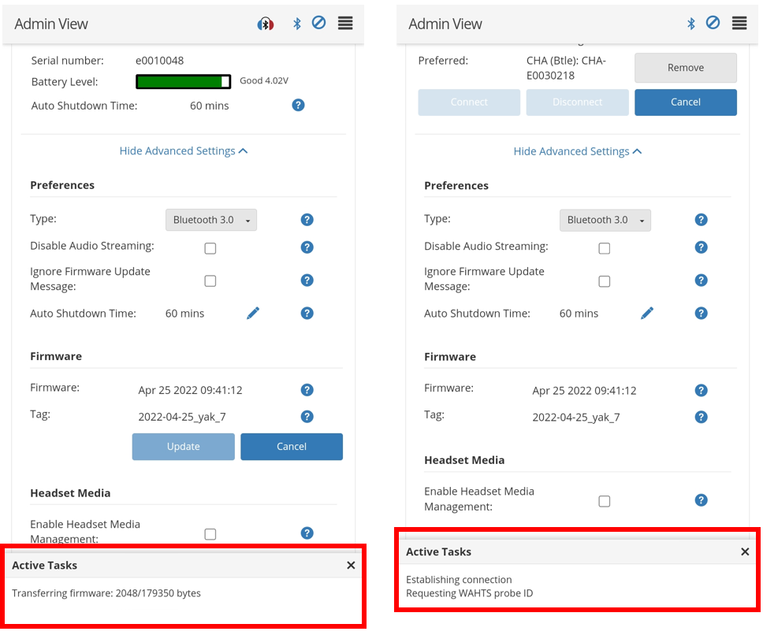
Task: Click the help icon beside the Battery Level section's Auto Shutdown Time
Action: click(298, 105)
